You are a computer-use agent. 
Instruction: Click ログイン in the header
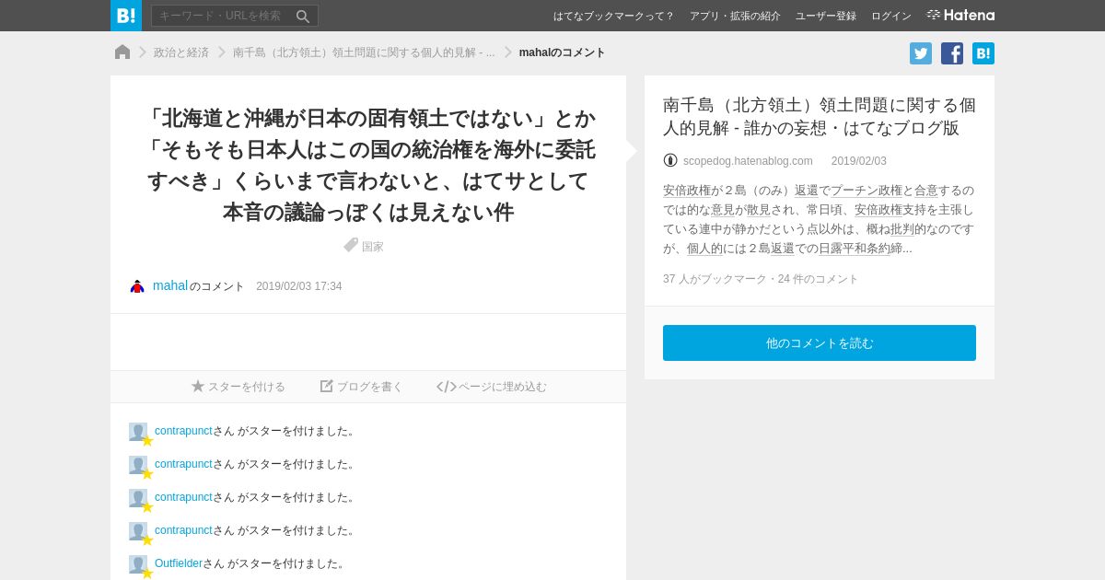891,16
